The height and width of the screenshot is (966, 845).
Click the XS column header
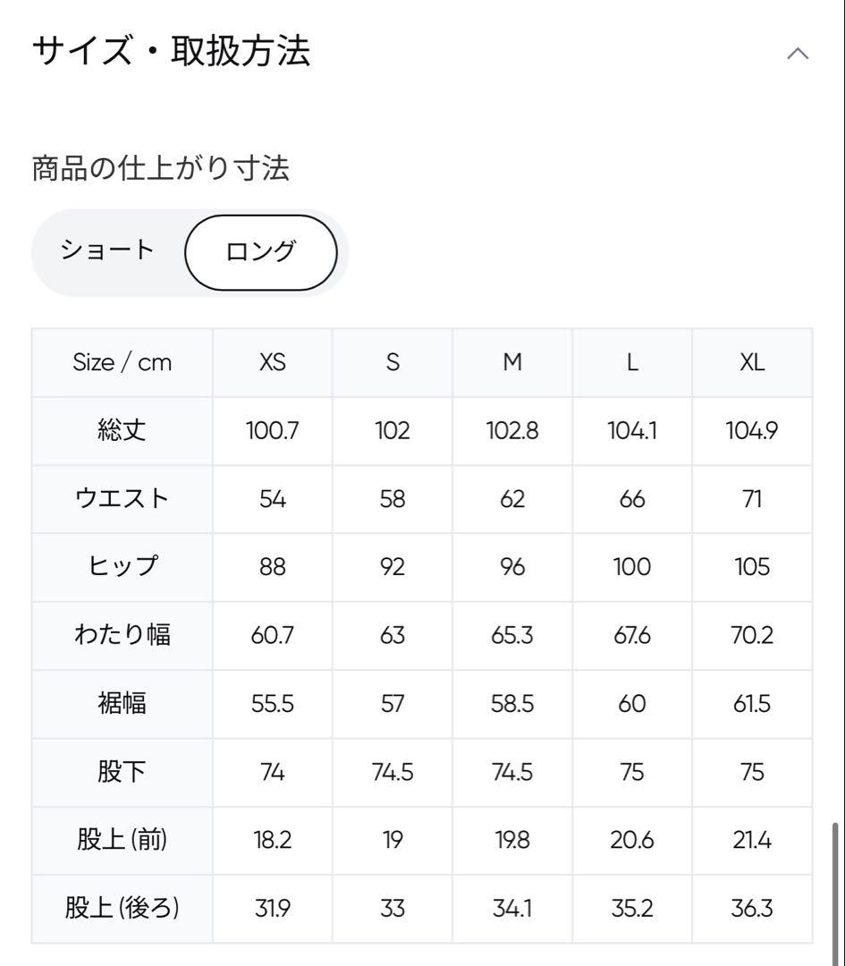[272, 362]
